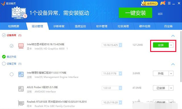Click the Realtek network card icon

[x=21, y=103]
